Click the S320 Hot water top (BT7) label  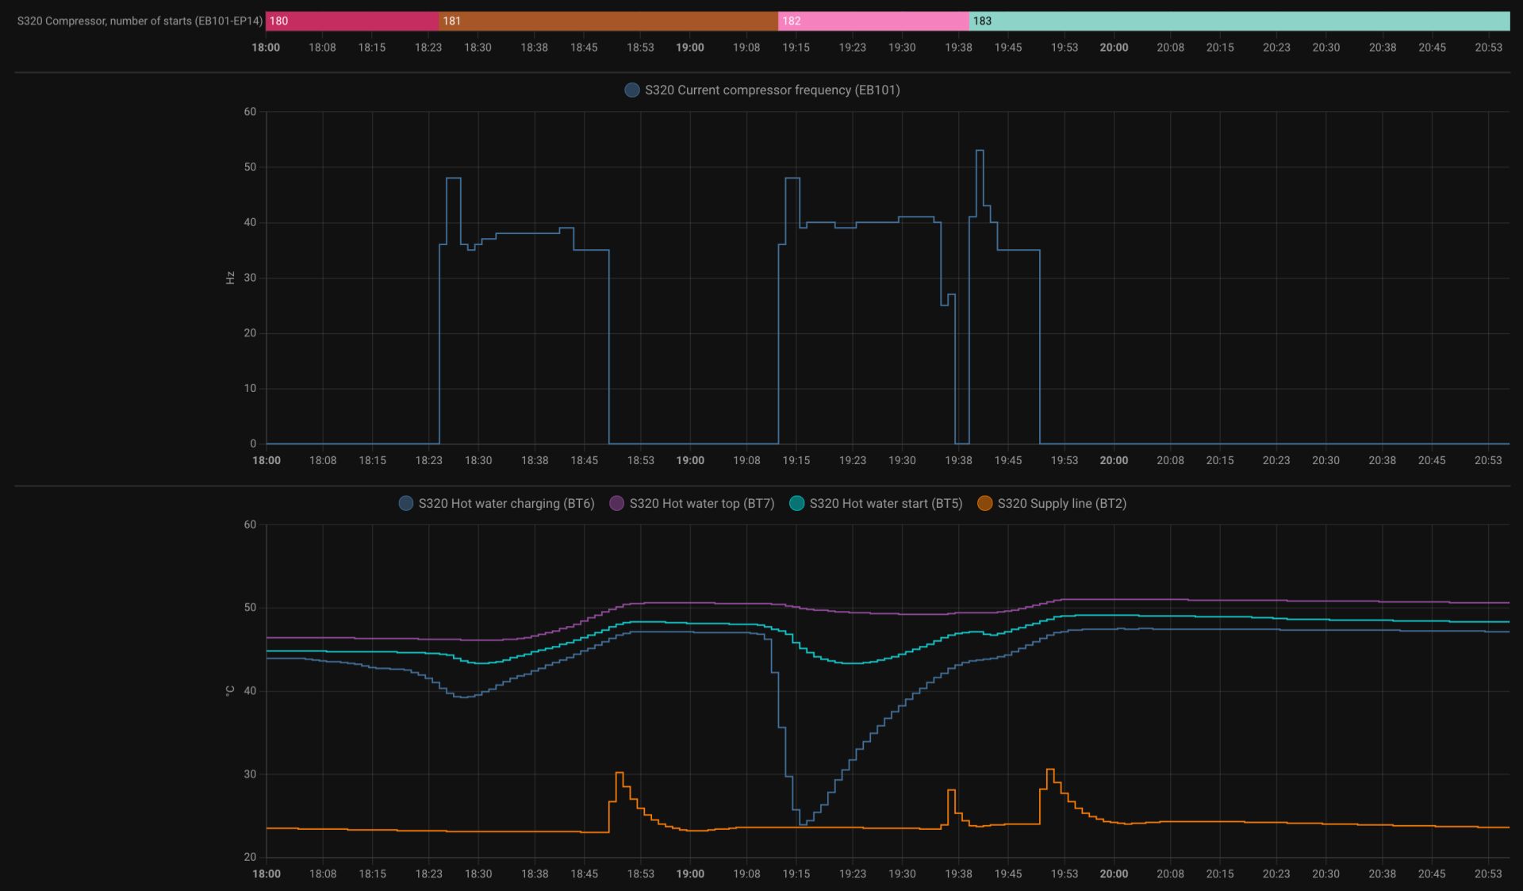point(701,504)
